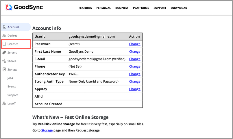Open the PLATFORMS navigation item
Viewport: 233px width, 139px height.
[141, 8]
